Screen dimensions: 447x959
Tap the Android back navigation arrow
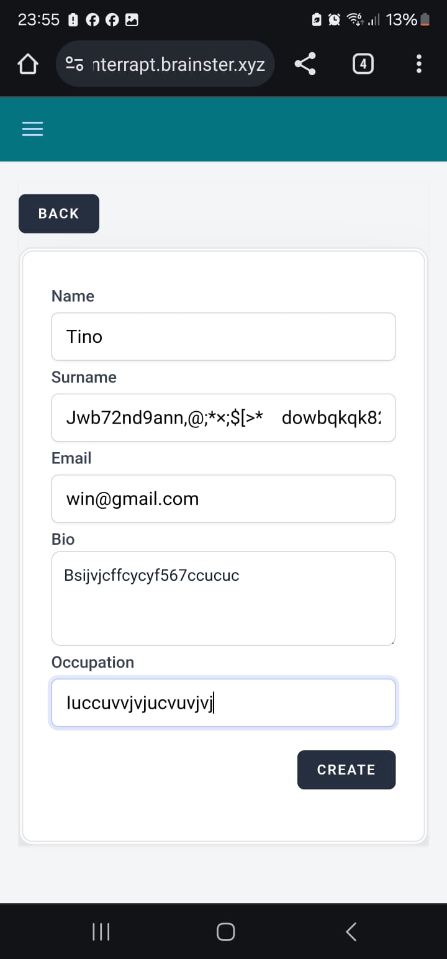click(x=351, y=931)
